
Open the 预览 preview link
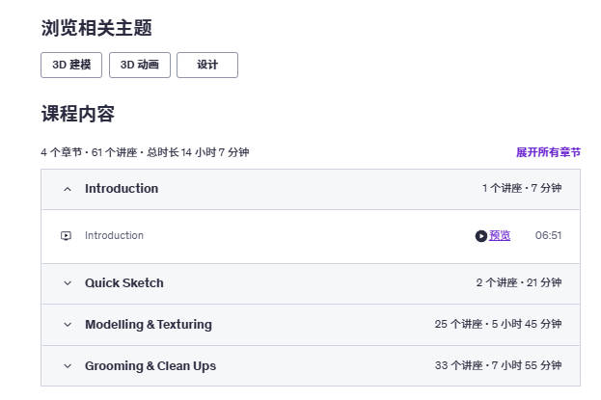coord(500,235)
